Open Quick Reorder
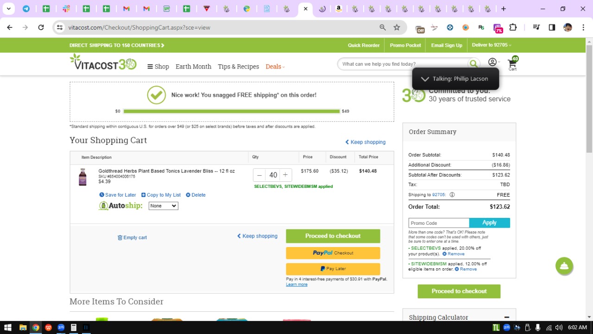Image resolution: width=593 pixels, height=334 pixels. point(364,45)
